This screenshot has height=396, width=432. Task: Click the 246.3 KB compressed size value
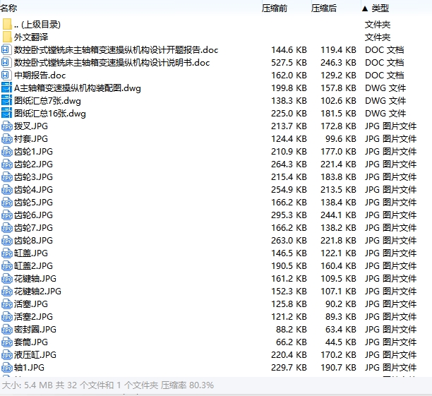338,63
